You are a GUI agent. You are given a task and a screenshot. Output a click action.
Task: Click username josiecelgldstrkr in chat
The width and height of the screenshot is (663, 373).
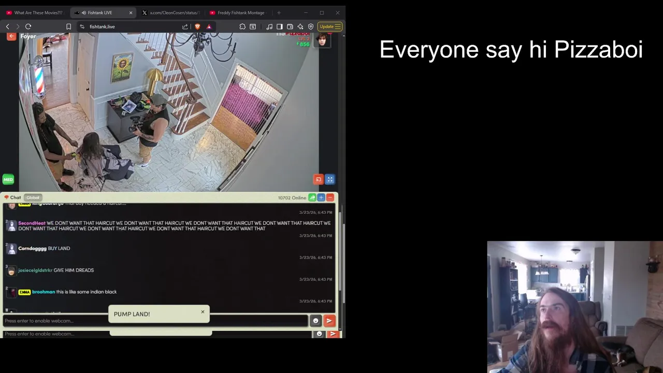(35, 270)
